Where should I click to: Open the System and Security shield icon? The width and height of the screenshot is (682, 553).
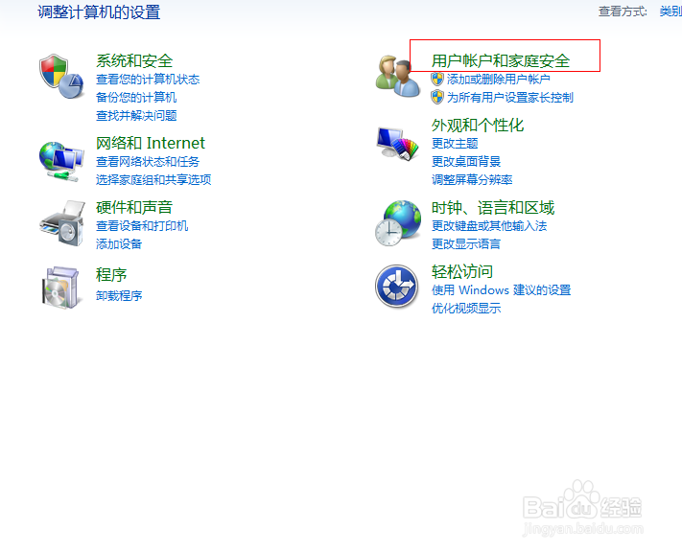pyautogui.click(x=60, y=77)
